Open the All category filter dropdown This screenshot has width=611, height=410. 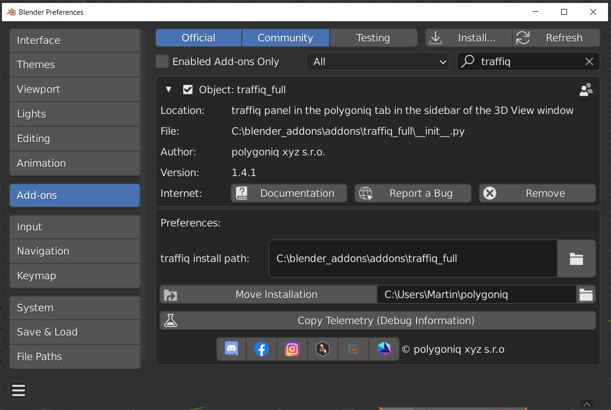point(377,61)
